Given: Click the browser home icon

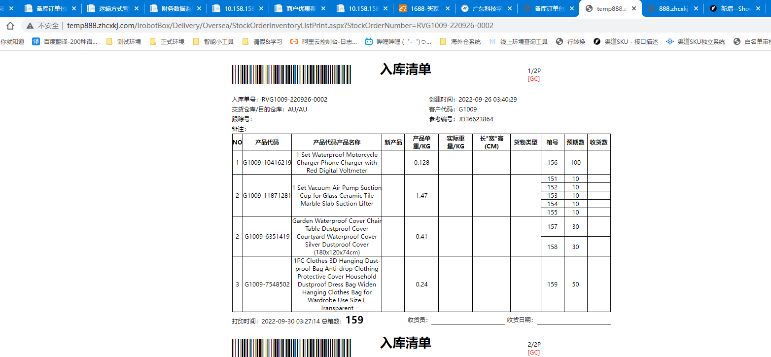Looking at the screenshot, I should point(10,26).
